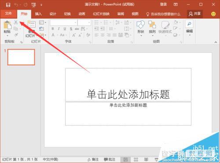Click the Clear All Formatting icon
Screen dimensions: 220x163
(x=88, y=35)
